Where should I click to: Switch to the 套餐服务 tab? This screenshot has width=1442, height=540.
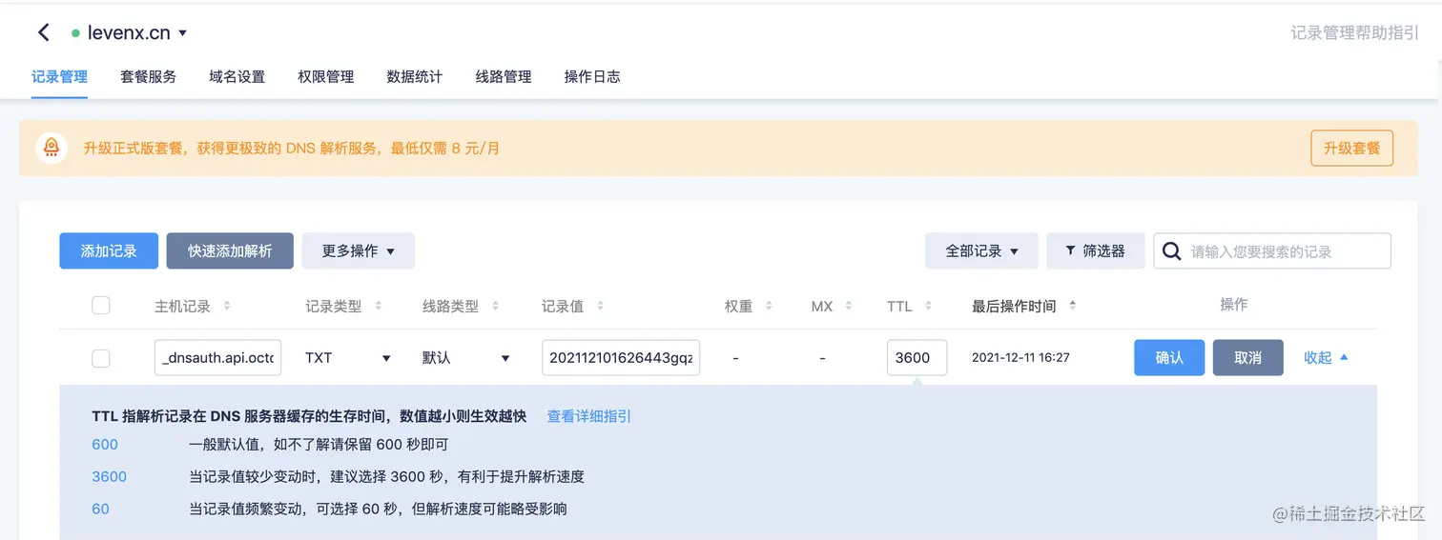(x=148, y=76)
